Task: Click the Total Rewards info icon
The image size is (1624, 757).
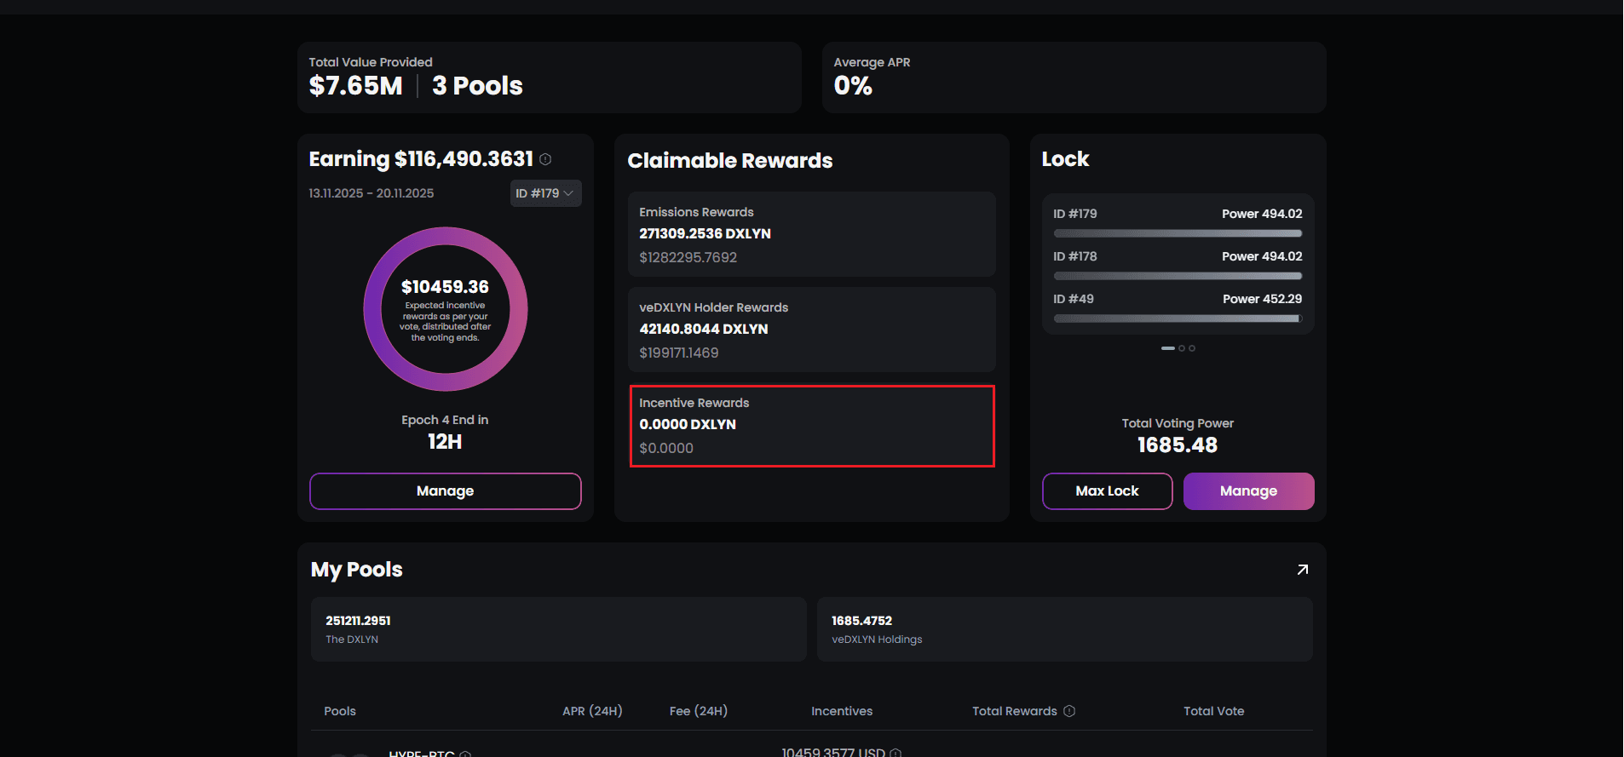Action: pos(1069,711)
